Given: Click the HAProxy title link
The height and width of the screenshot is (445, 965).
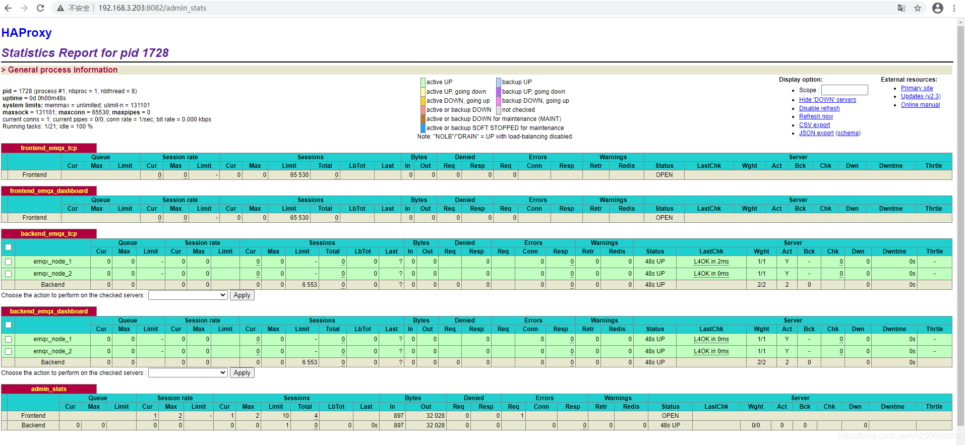Looking at the screenshot, I should 27,33.
